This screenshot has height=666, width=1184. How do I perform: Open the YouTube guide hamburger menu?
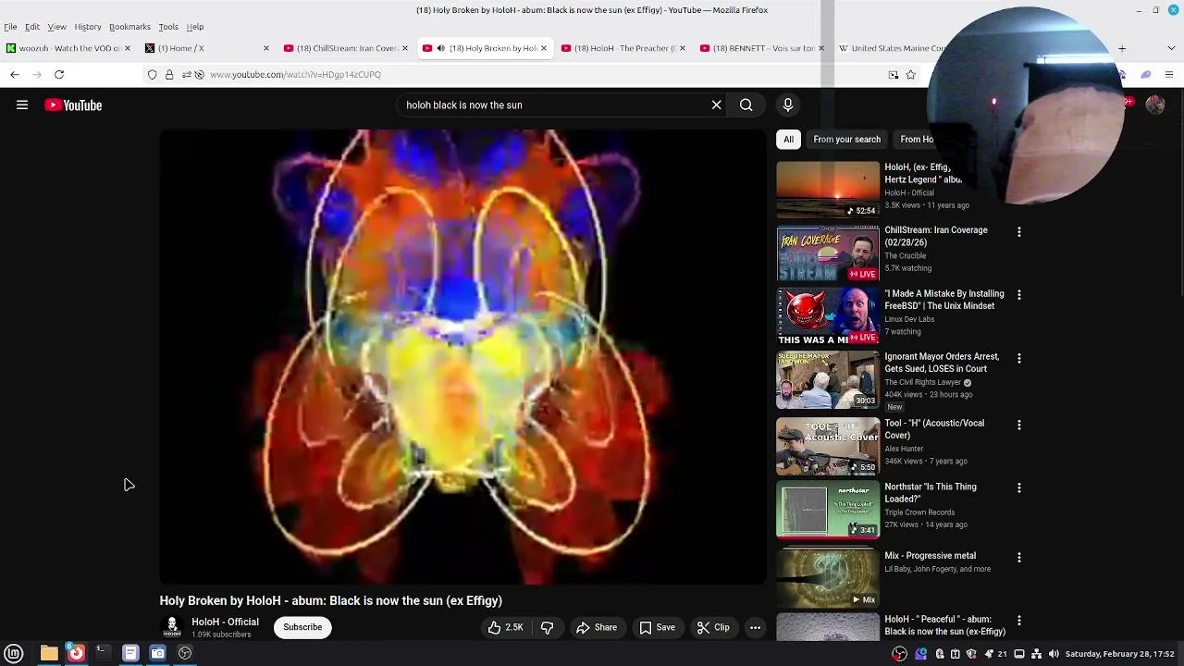click(x=22, y=105)
